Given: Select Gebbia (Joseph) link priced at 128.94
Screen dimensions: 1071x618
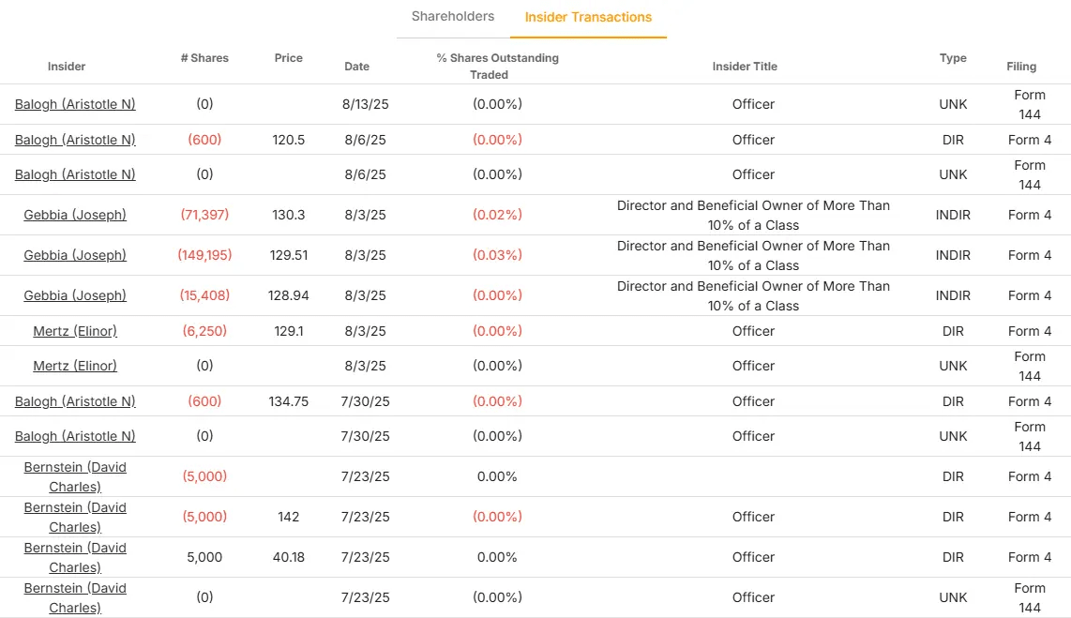Looking at the screenshot, I should pos(75,295).
